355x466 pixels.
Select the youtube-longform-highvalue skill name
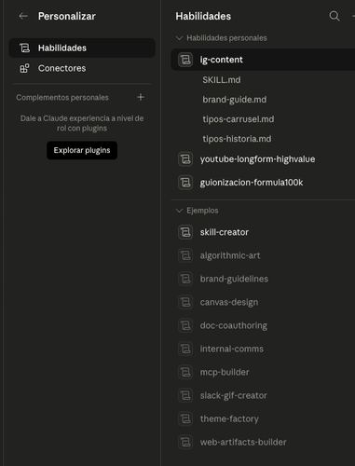257,159
